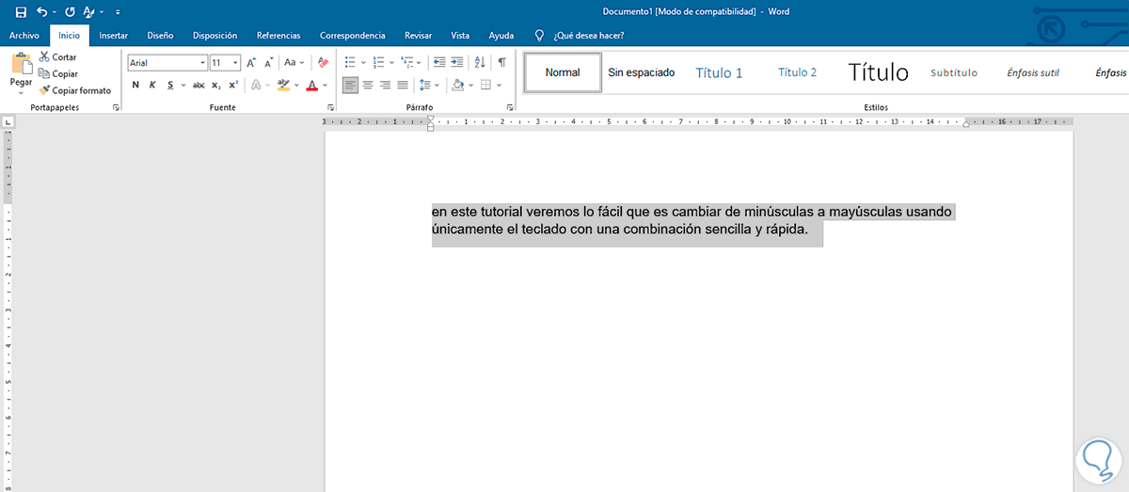Open the highlight color dropdown arrow
This screenshot has width=1129, height=492.
pos(295,85)
